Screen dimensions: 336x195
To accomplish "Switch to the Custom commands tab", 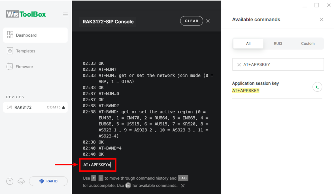I will point(308,43).
